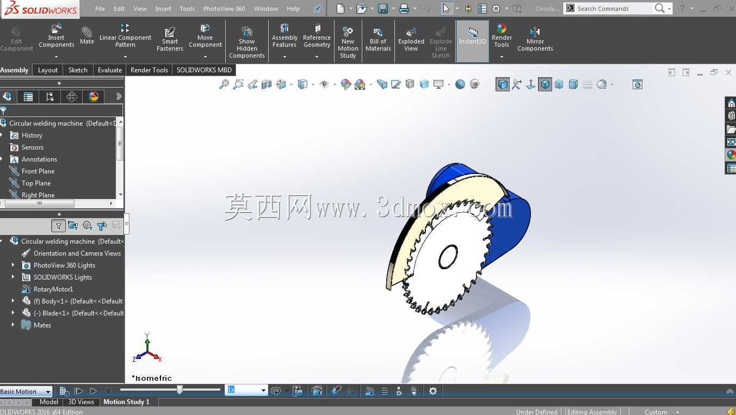The width and height of the screenshot is (736, 415).
Task: Open DisplayManager tab
Action: point(94,96)
